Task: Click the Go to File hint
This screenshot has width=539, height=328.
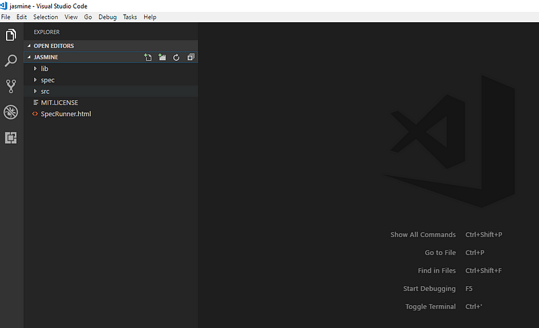Action: [440, 252]
